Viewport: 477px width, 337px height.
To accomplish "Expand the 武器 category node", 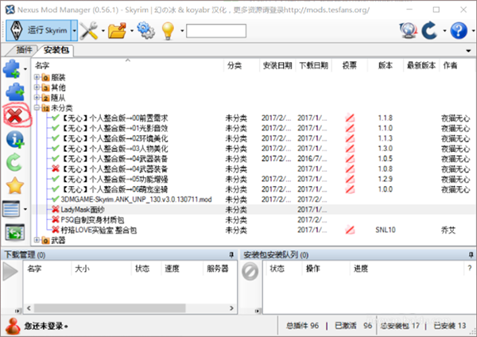I will tap(37, 240).
